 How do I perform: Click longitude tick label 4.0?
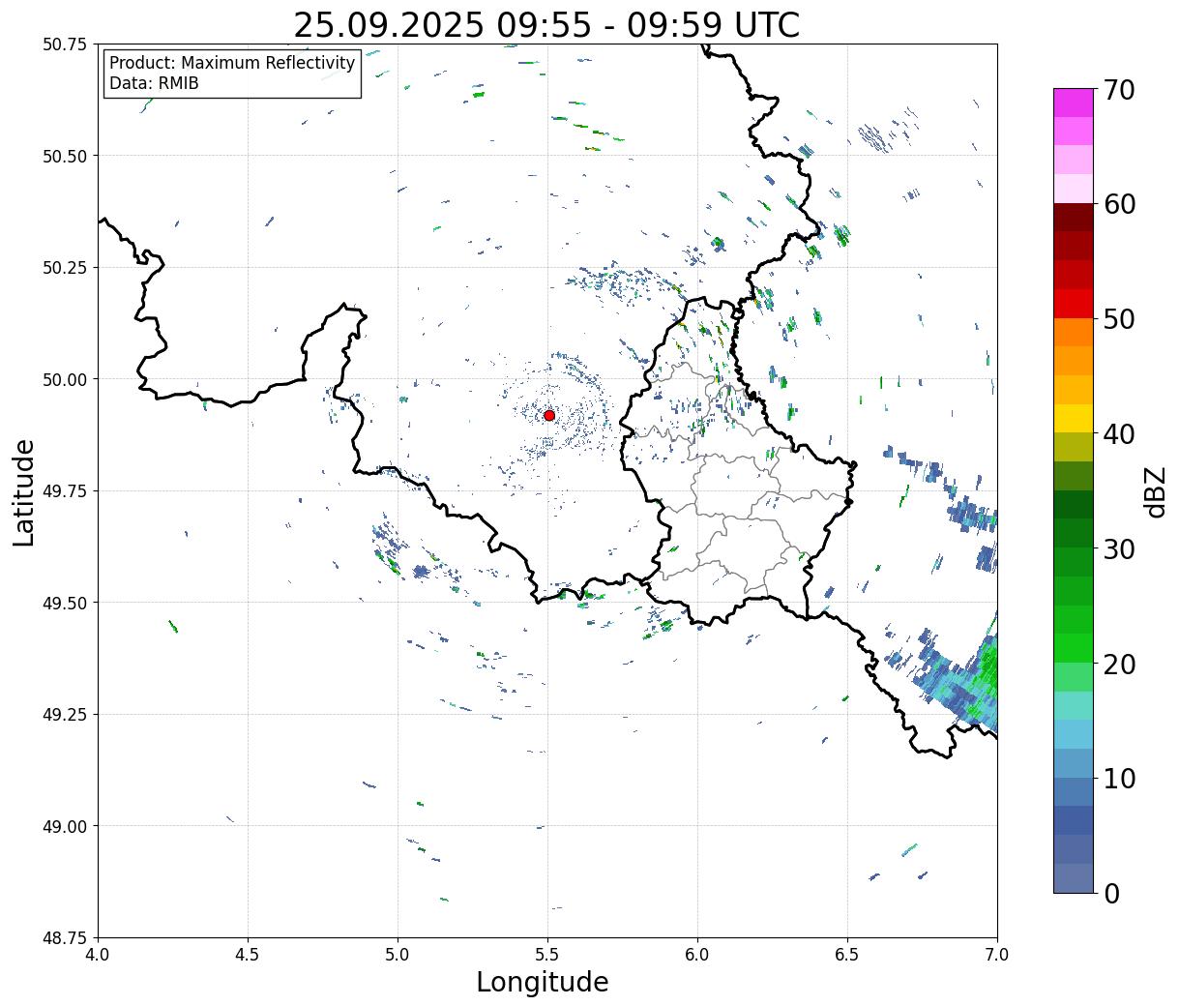click(x=98, y=955)
